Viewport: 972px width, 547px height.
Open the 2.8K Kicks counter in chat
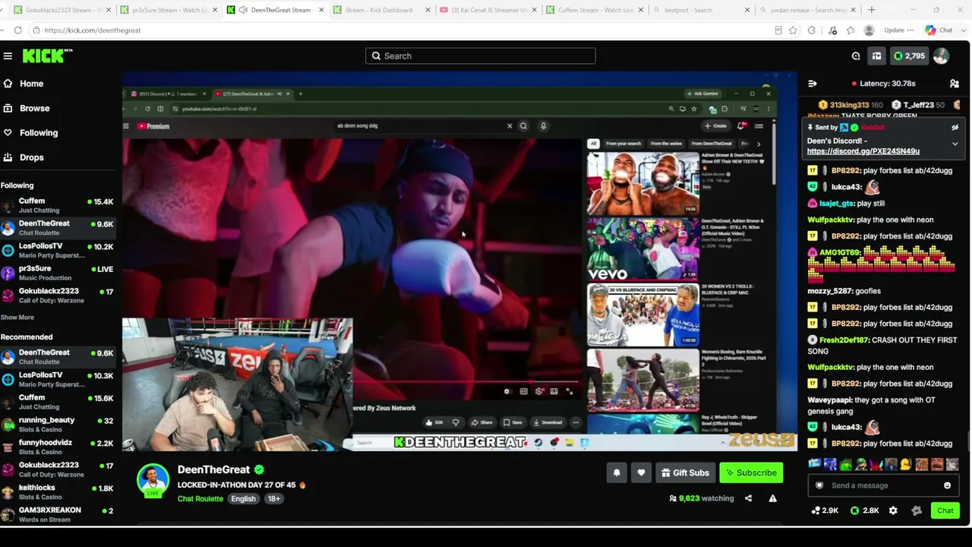[864, 511]
